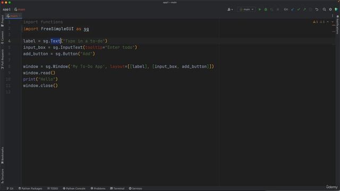Click the highlighted word Text on line 4

click(x=55, y=41)
